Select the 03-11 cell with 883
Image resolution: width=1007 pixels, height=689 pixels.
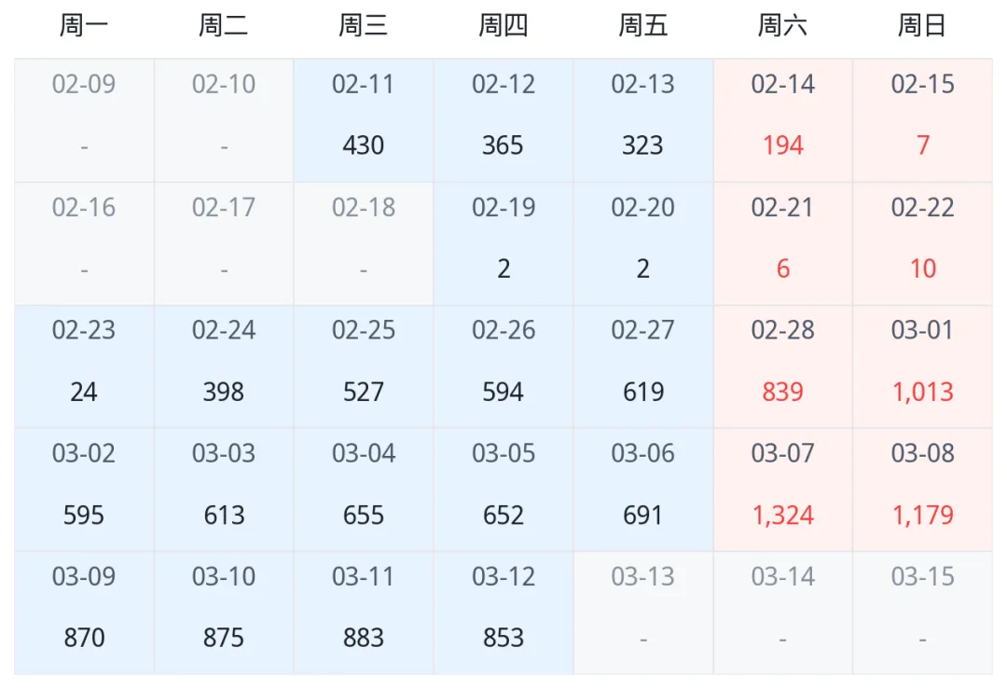point(364,613)
